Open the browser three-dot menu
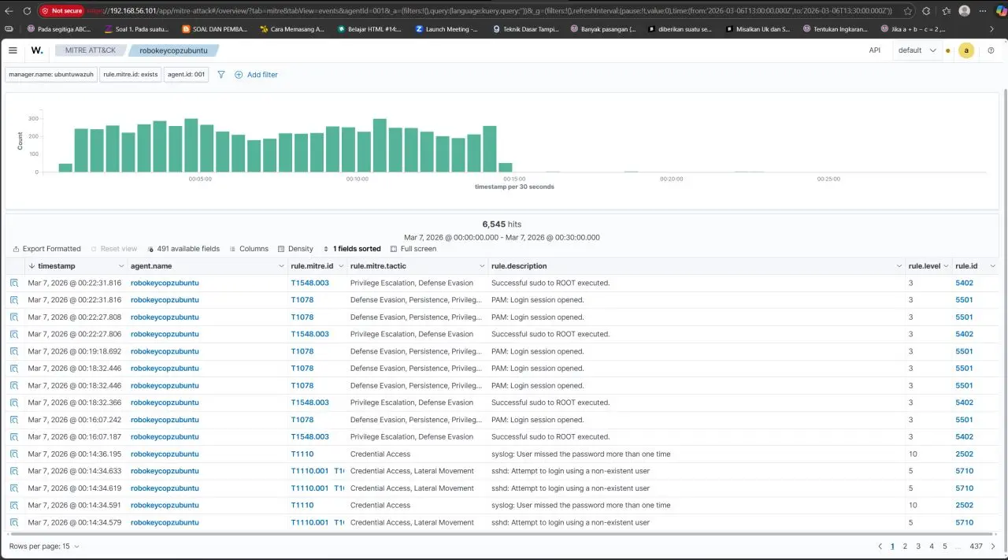This screenshot has height=560, width=1008. pos(984,11)
